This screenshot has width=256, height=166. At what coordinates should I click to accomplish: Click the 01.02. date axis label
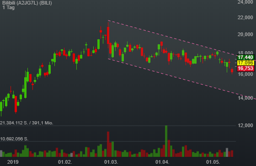(x=65, y=162)
